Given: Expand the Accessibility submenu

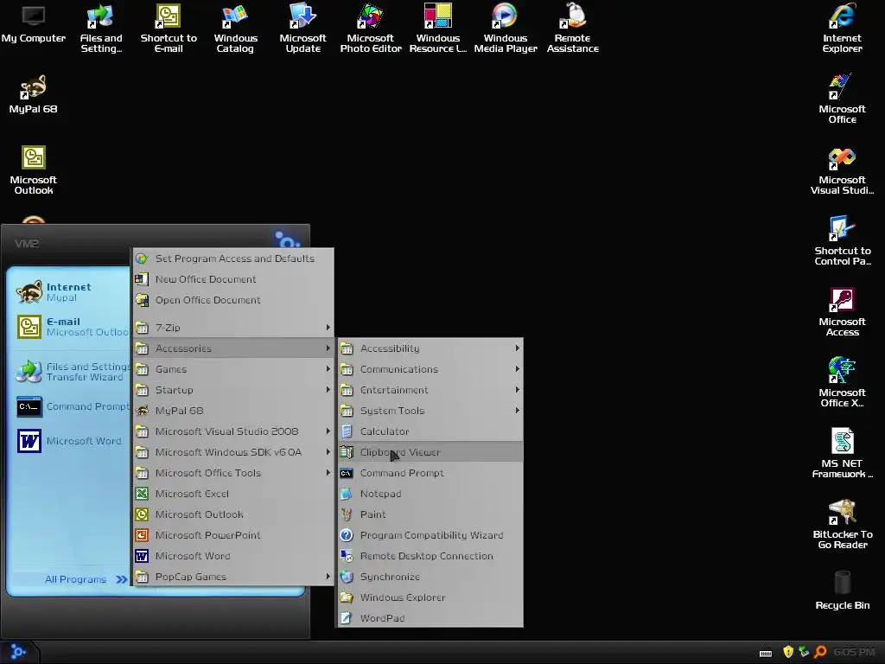Looking at the screenshot, I should pos(430,348).
